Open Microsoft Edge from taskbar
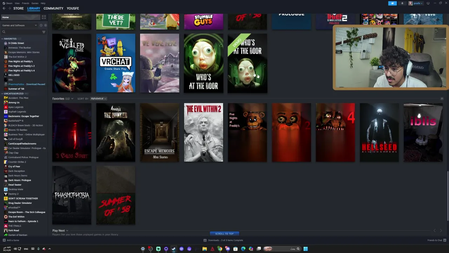Screen dimensions: 449x253 (243, 249)
